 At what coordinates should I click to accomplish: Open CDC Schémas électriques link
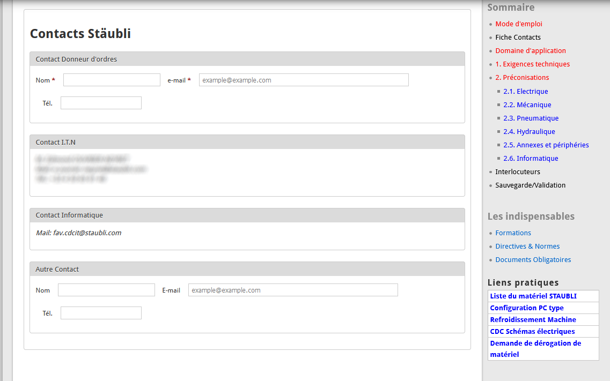[x=533, y=332]
